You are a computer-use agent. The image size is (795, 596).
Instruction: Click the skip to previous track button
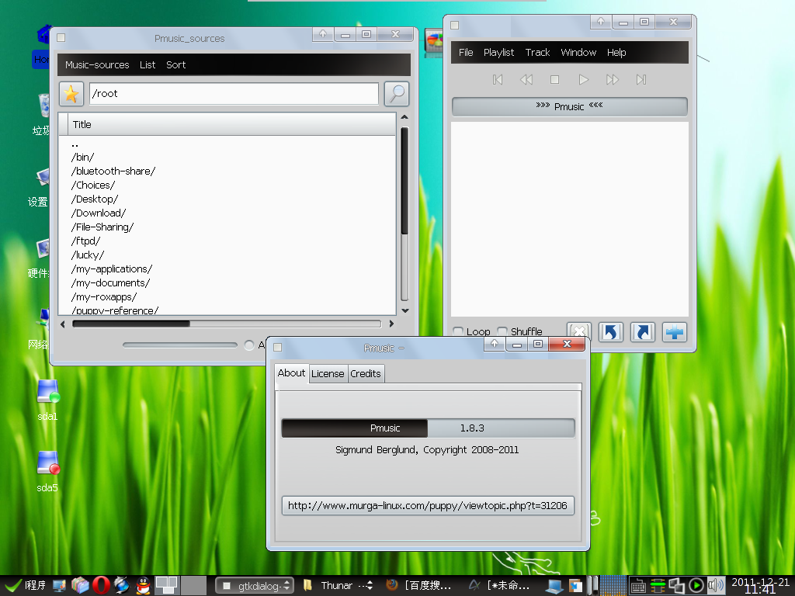[x=498, y=80]
